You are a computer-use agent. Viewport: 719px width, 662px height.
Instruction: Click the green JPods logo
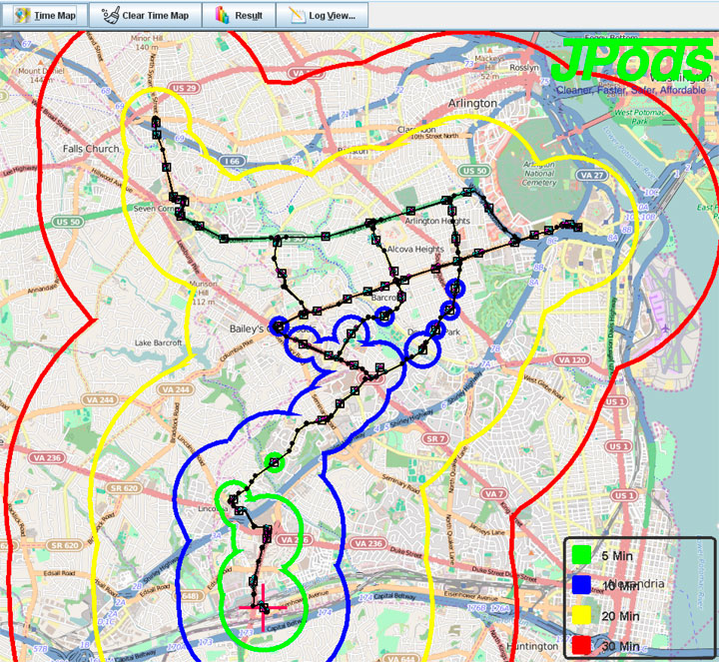click(631, 60)
